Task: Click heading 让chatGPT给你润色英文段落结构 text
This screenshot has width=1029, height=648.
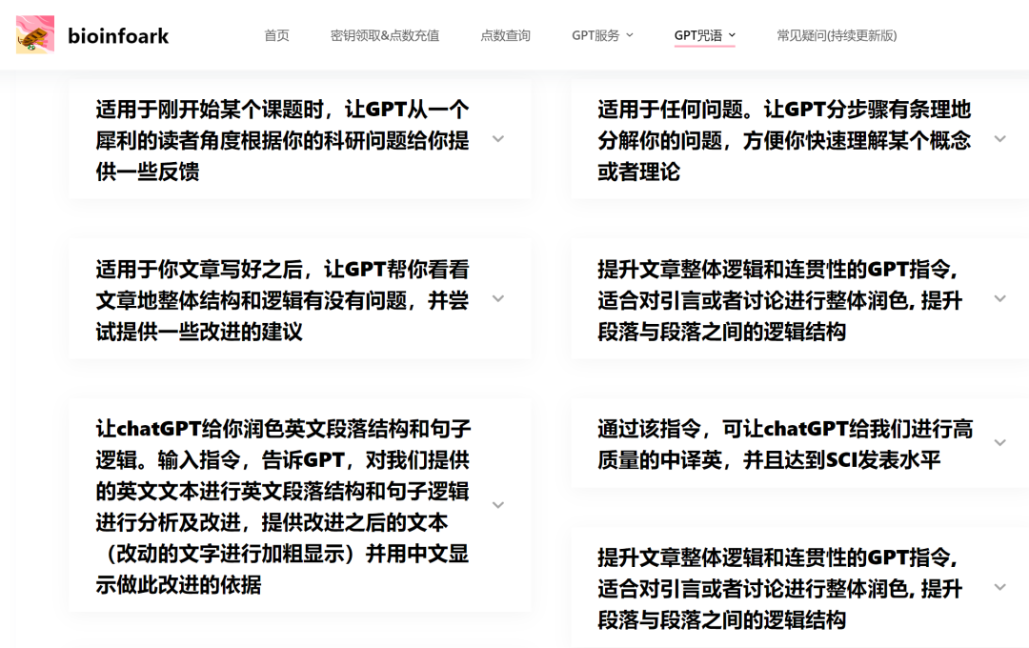Action: [283, 506]
